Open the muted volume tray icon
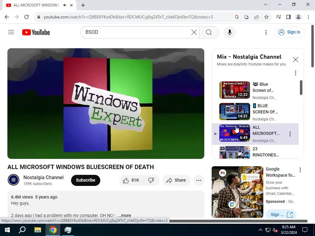This screenshot has height=236, width=315. tap(275, 230)
